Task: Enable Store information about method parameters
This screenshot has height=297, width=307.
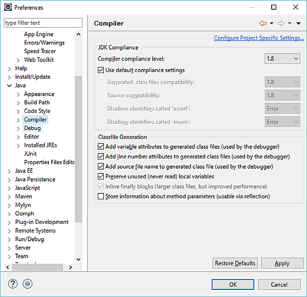Action: pos(100,196)
